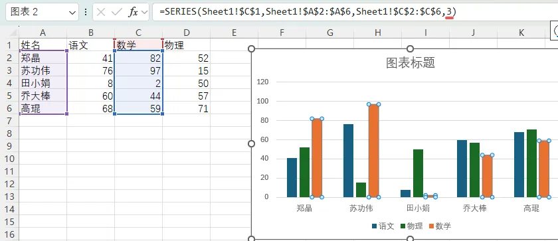Screen dimensions: 558x241
Task: Expand dropdown arrow next to fx button
Action: [144, 13]
